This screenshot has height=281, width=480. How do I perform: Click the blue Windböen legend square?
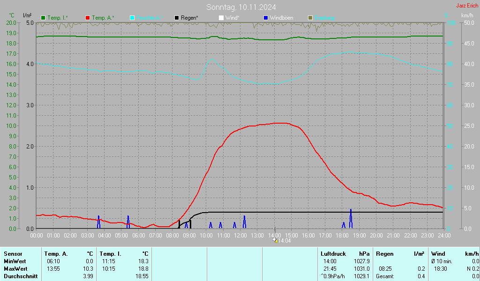tap(266, 18)
